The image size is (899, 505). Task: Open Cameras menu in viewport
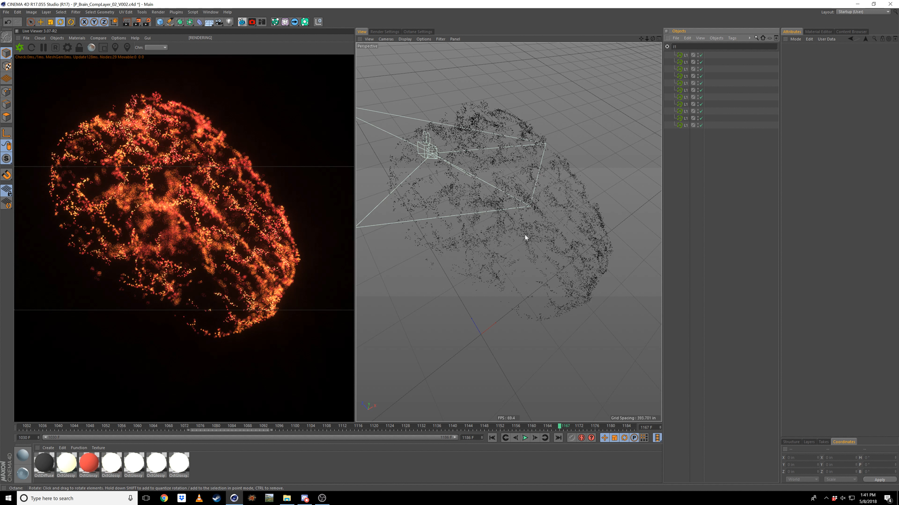tap(386, 39)
